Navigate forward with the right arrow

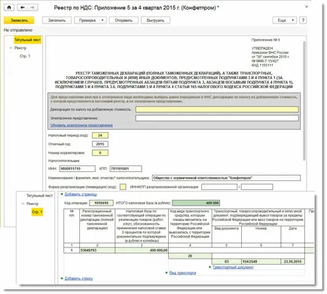point(32,8)
